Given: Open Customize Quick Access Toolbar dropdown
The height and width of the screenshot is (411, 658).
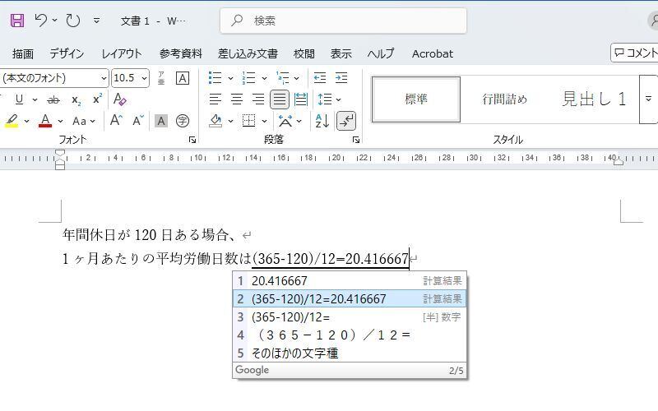Looking at the screenshot, I should click(96, 20).
